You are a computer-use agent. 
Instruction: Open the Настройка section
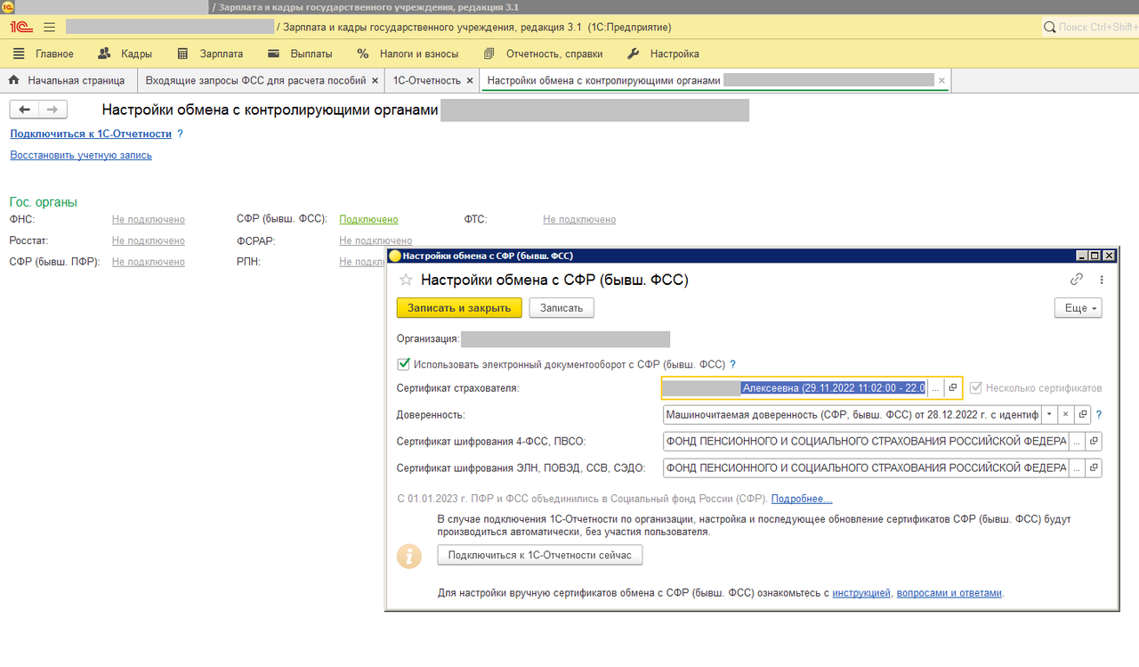click(663, 53)
